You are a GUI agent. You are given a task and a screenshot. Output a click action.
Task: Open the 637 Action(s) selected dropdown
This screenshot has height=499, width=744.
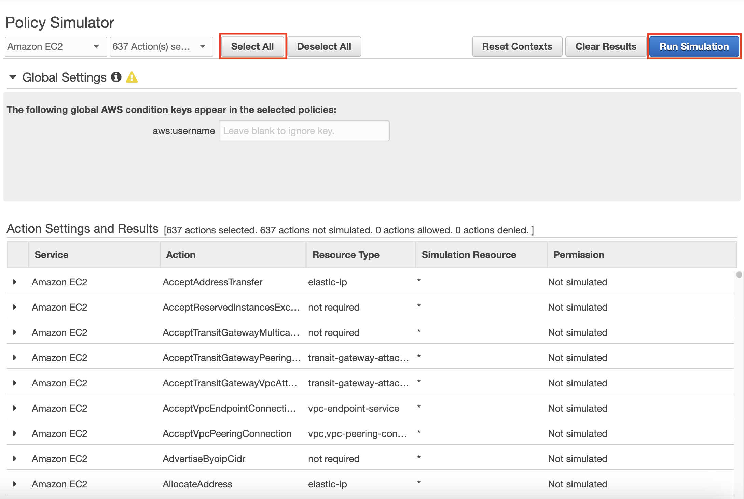(x=161, y=46)
